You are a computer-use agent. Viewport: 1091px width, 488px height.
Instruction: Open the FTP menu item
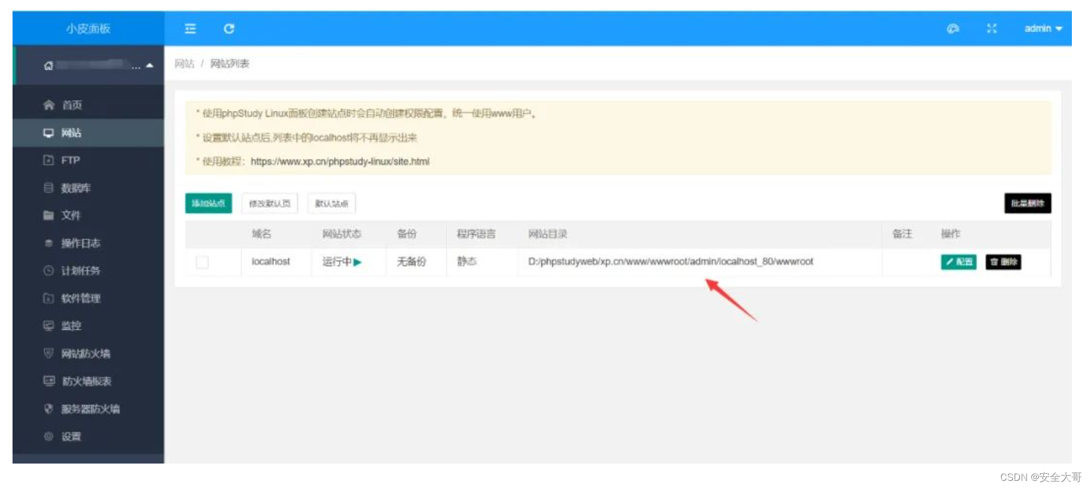point(88,160)
